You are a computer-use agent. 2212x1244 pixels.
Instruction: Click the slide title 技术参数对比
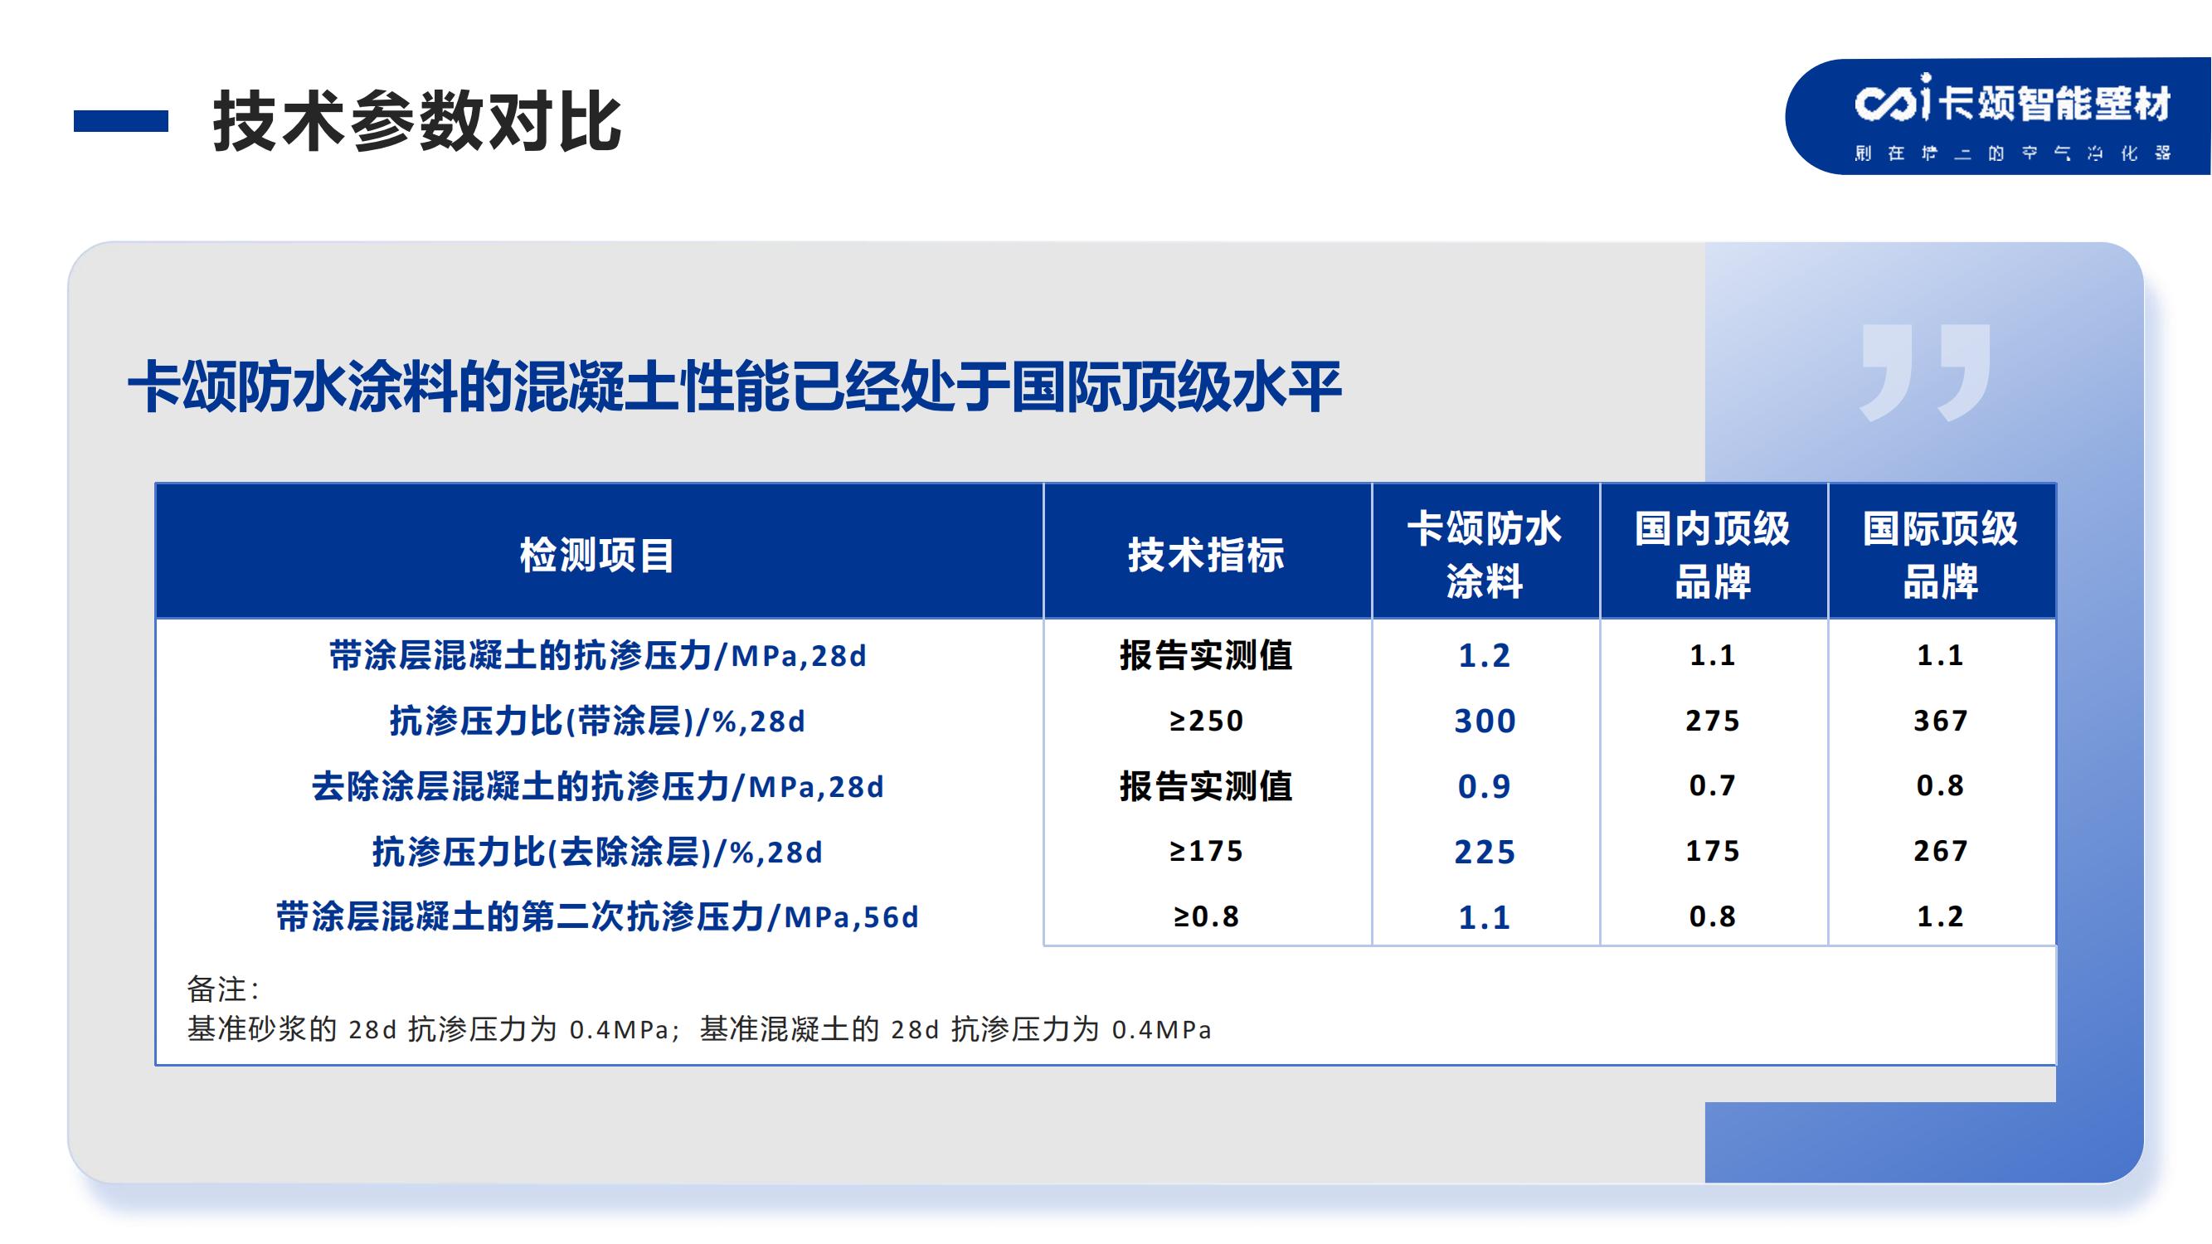point(417,121)
